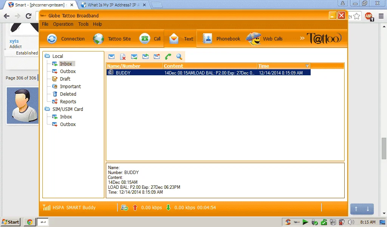
Task: Click the Search messages magnifier icon
Action: [x=180, y=57]
